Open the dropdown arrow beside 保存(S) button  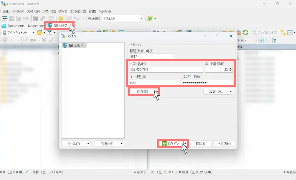click(x=157, y=91)
